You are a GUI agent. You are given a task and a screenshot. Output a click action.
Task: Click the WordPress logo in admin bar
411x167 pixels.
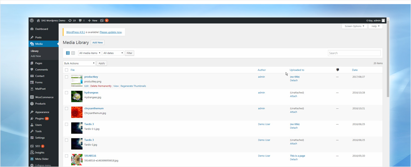(x=32, y=20)
